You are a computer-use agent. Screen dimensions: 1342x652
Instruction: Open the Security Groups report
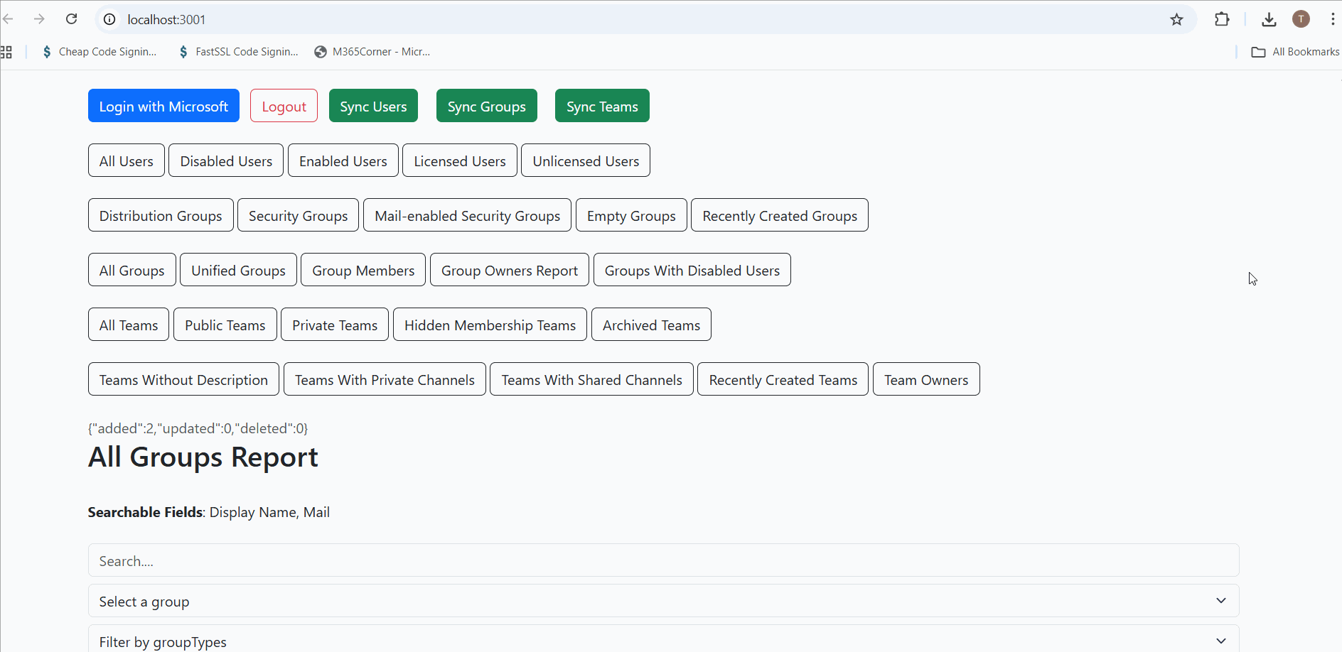pos(298,215)
